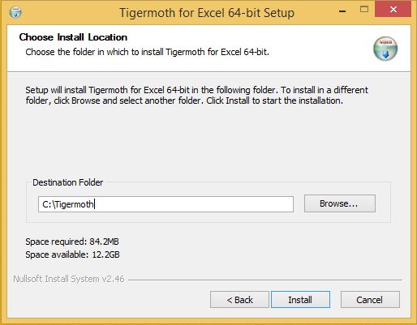Viewport: 417px width, 325px height.
Task: Click the Tigermoth for Excel 64-bit Setup title bar
Action: click(207, 13)
